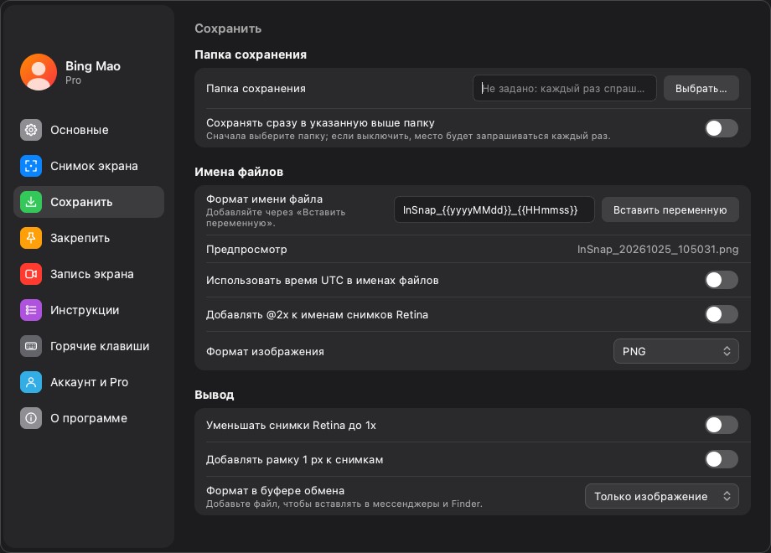Click the Предпросмотр row label

(x=246, y=249)
